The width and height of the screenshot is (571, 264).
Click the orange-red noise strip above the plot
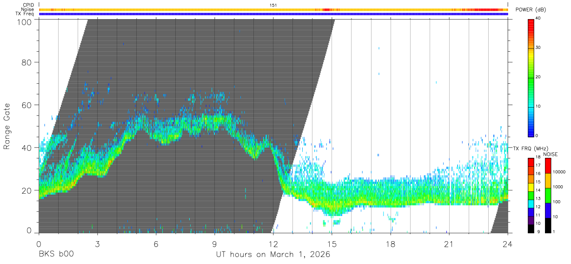tap(273, 9)
